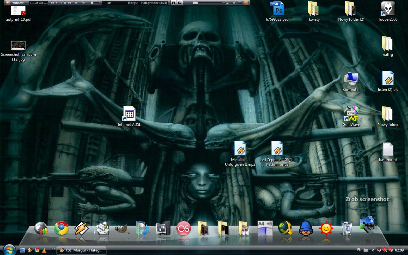Launch VLC from Quick Launch

(x=44, y=250)
